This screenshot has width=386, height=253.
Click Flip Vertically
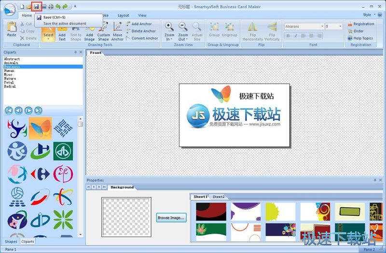pos(272,31)
